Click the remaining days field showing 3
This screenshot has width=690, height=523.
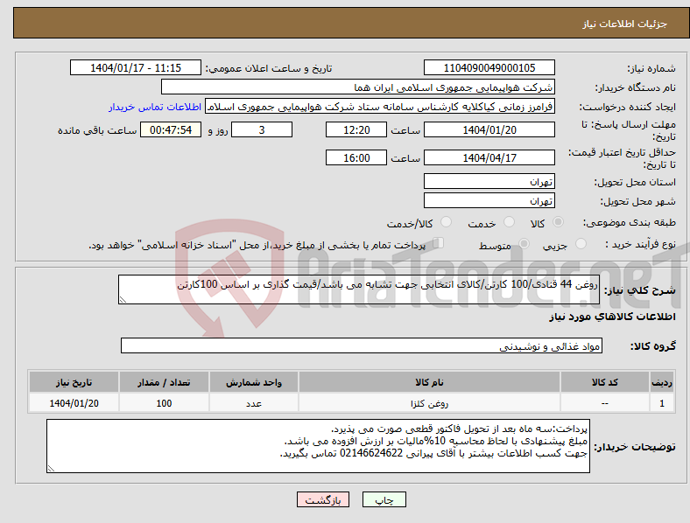tap(262, 129)
